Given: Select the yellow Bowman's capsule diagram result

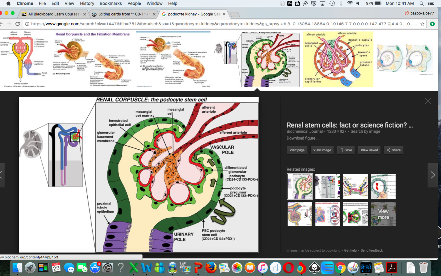Looking at the screenshot, I should point(338,60).
